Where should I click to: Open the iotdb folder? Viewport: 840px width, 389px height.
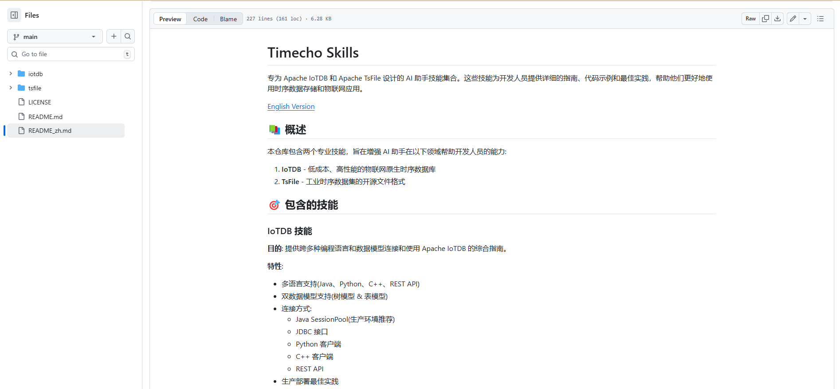tap(35, 74)
